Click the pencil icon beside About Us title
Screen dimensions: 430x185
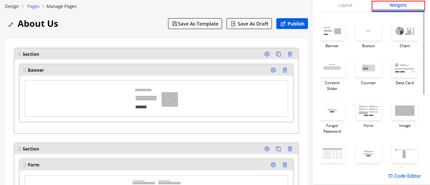click(x=11, y=25)
